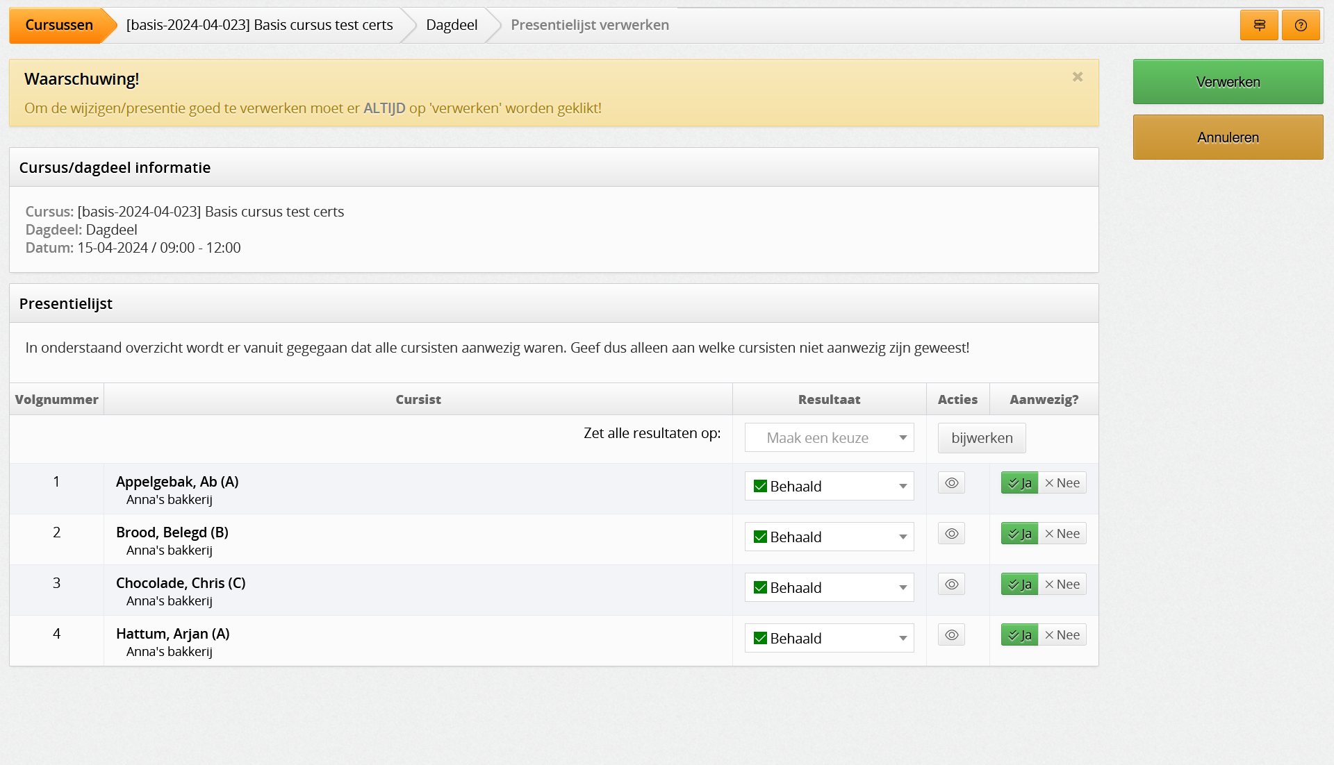Expand result dropdown for Appelgebak, Ab
1334x765 pixels.
point(829,487)
